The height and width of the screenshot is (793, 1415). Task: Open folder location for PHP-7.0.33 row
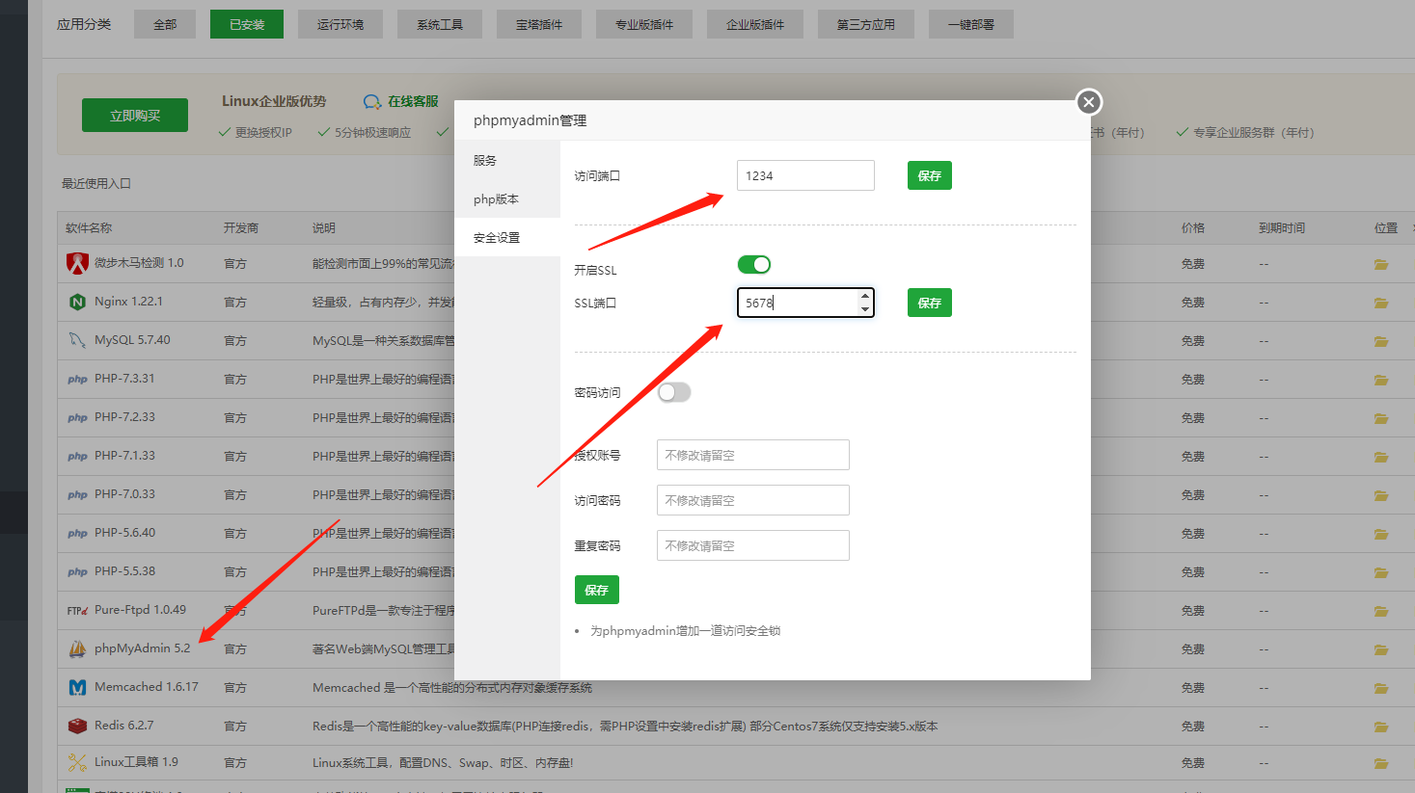[x=1381, y=495]
